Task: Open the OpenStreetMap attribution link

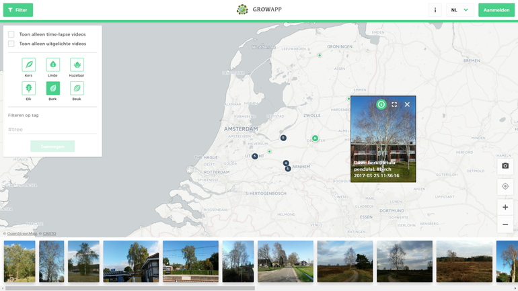Action: point(22,234)
